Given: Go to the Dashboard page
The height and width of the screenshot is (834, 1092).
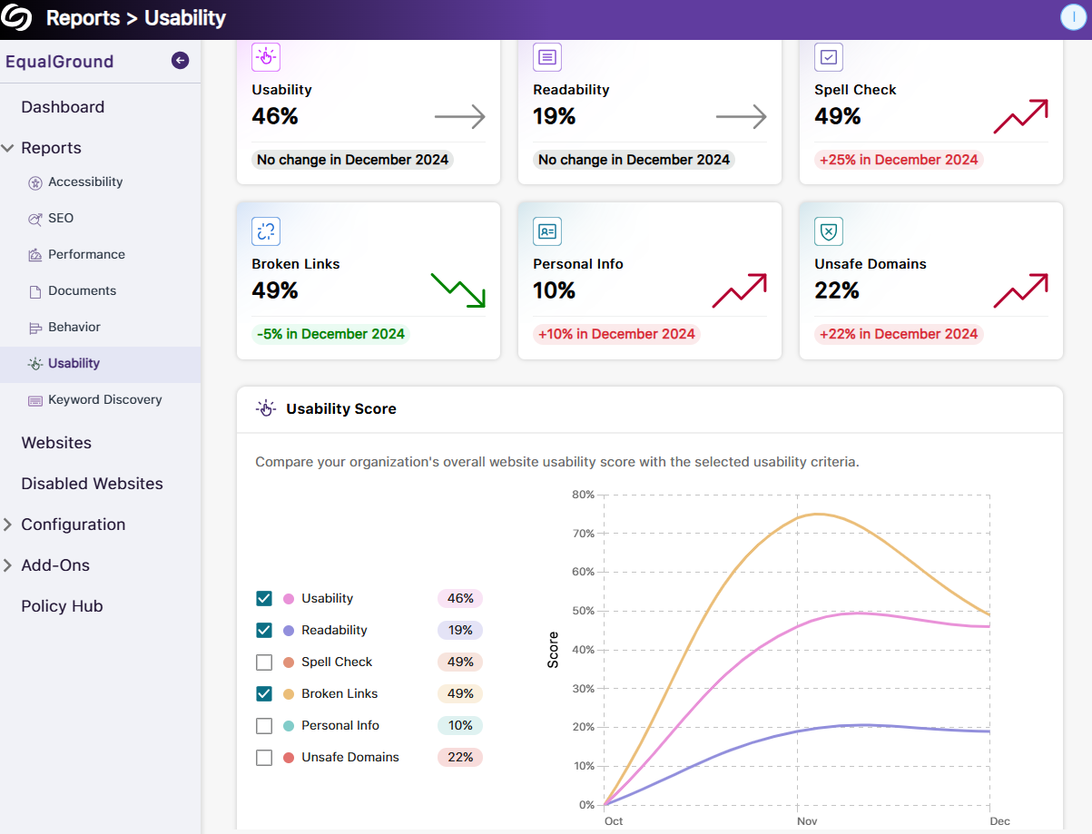Looking at the screenshot, I should pyautogui.click(x=63, y=107).
